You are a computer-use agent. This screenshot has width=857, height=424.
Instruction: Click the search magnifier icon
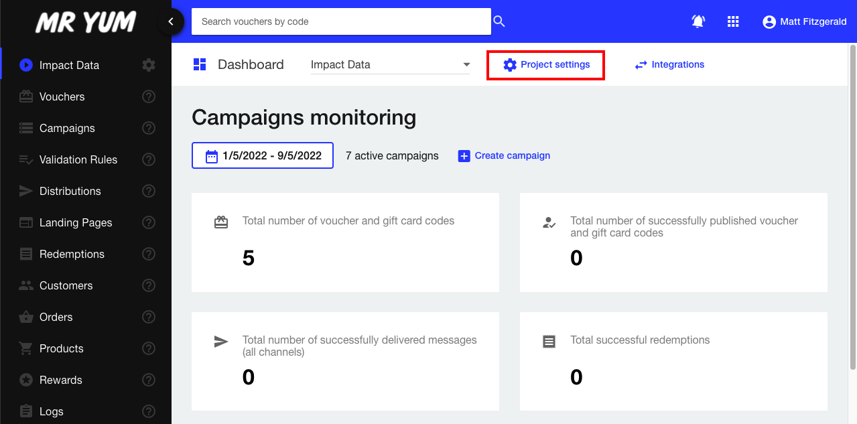499,21
